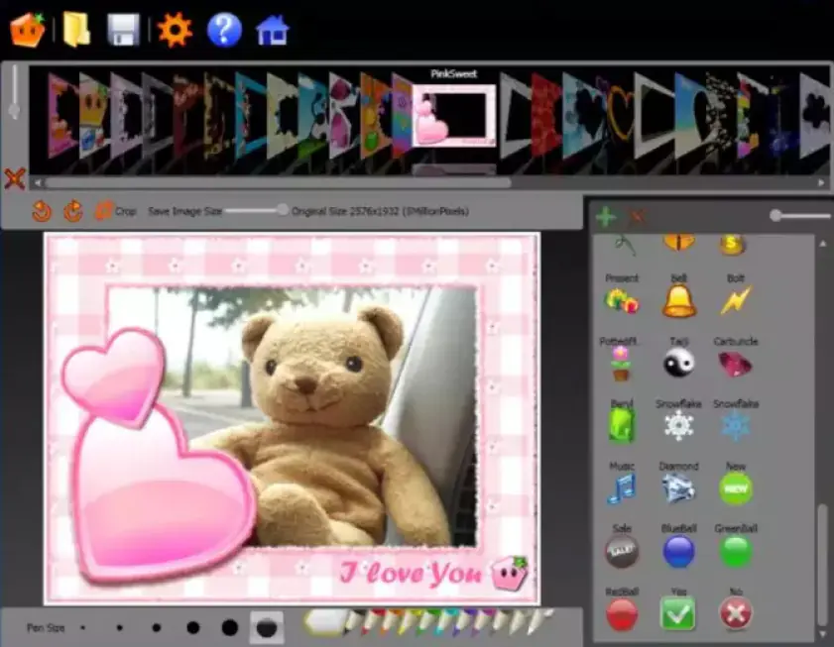Select the smallest pen size dot

(83, 627)
